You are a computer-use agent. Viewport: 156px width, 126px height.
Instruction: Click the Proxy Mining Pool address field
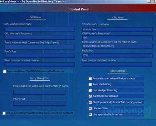pyautogui.click(x=39, y=92)
